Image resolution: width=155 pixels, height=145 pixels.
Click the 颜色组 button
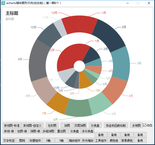pyautogui.click(x=114, y=140)
